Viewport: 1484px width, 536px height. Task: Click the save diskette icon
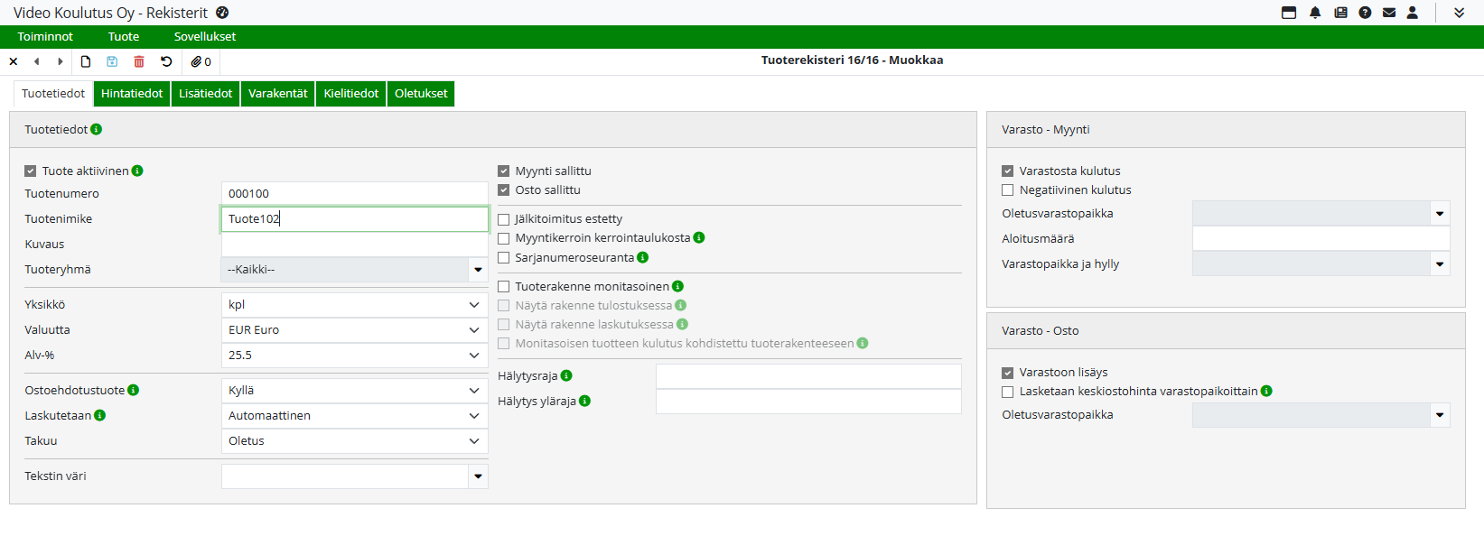point(112,61)
